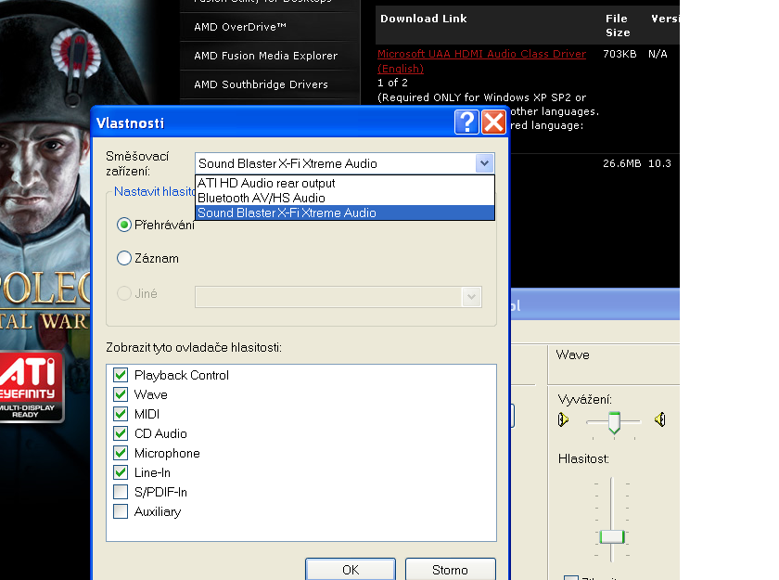779x580 pixels.
Task: Open AMD Southbridge Drivers menu item
Action: 261,84
